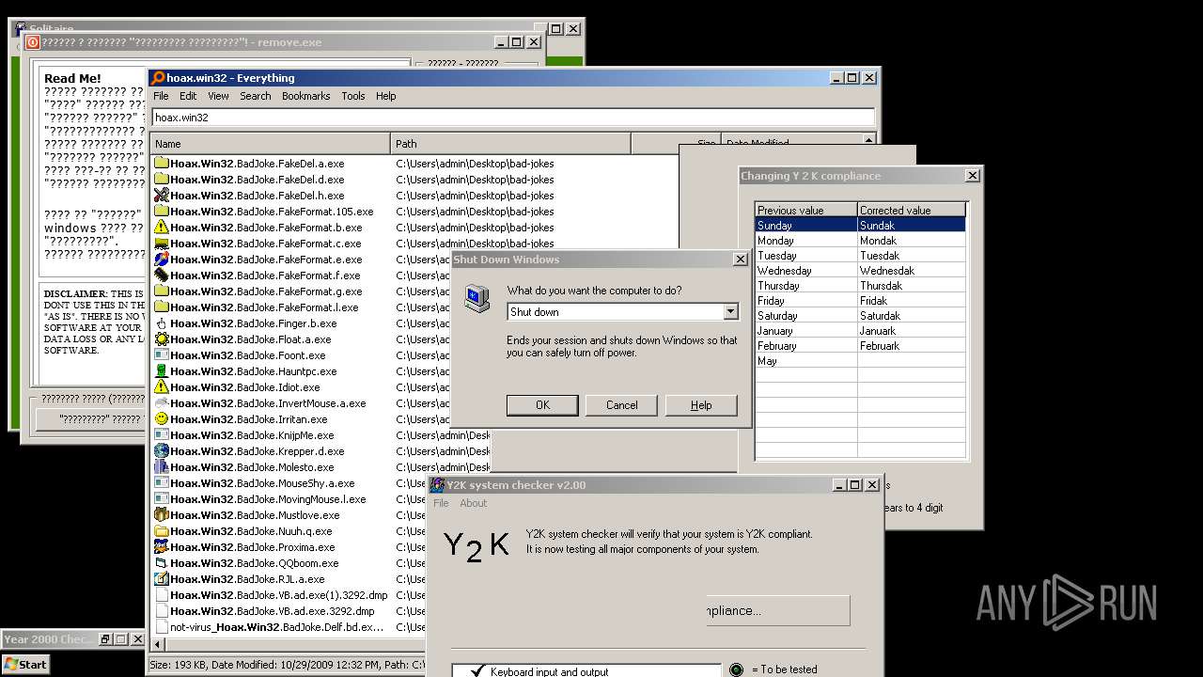Click the FakeFormat.105.exe folder icon
1203x677 pixels.
(161, 212)
